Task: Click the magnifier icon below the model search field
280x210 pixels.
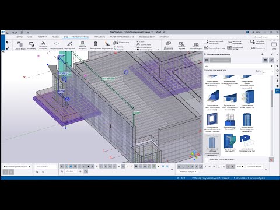Action: click(37, 172)
